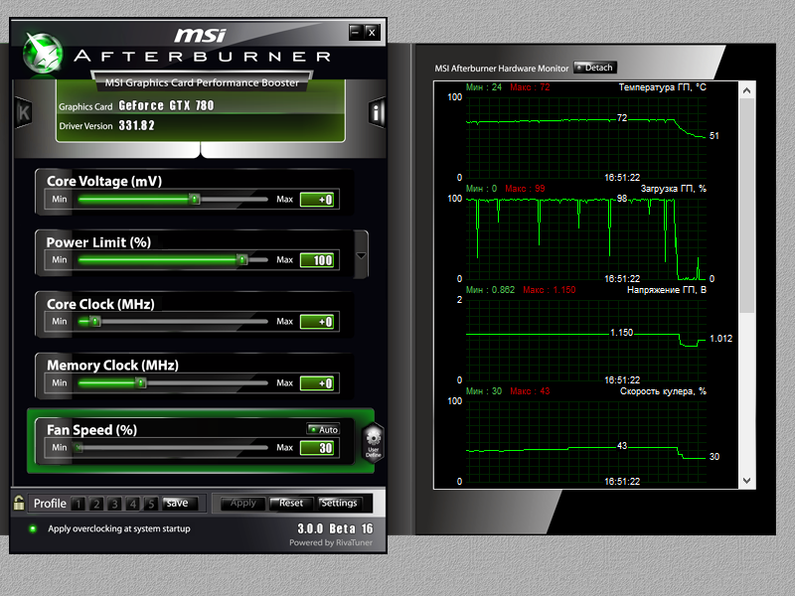Click the 'Memory Clock (MHz)' label
Image resolution: width=795 pixels, height=596 pixels.
pos(112,366)
